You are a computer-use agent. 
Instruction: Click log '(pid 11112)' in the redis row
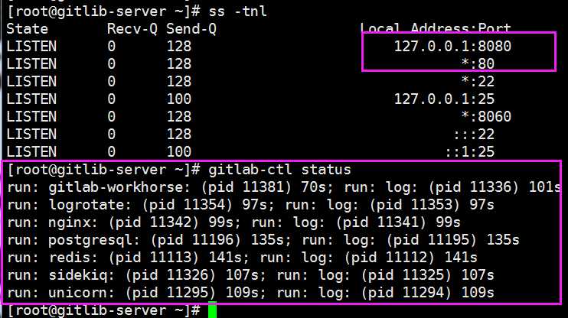(x=390, y=257)
